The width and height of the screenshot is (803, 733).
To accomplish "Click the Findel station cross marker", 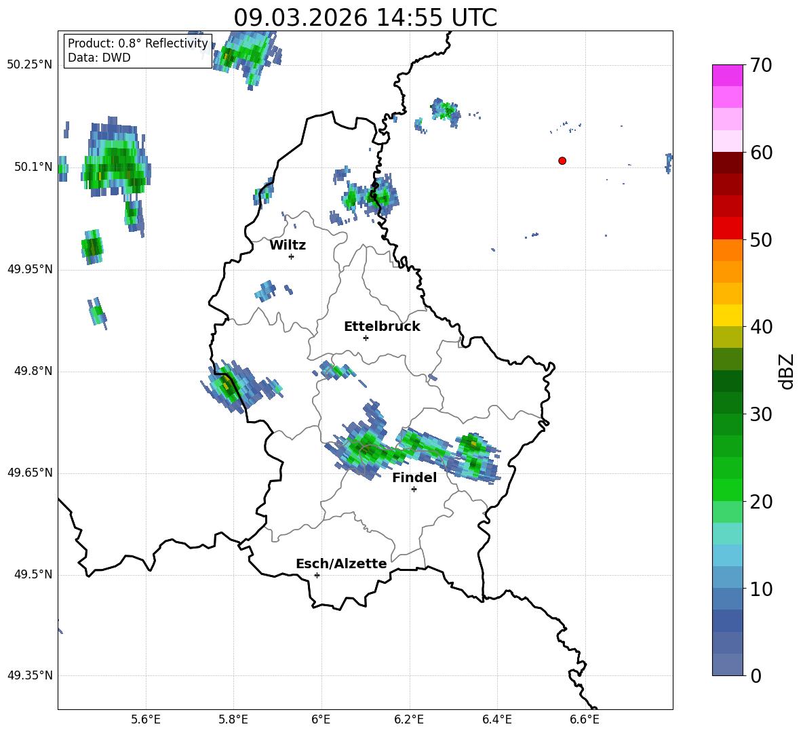I will (414, 490).
